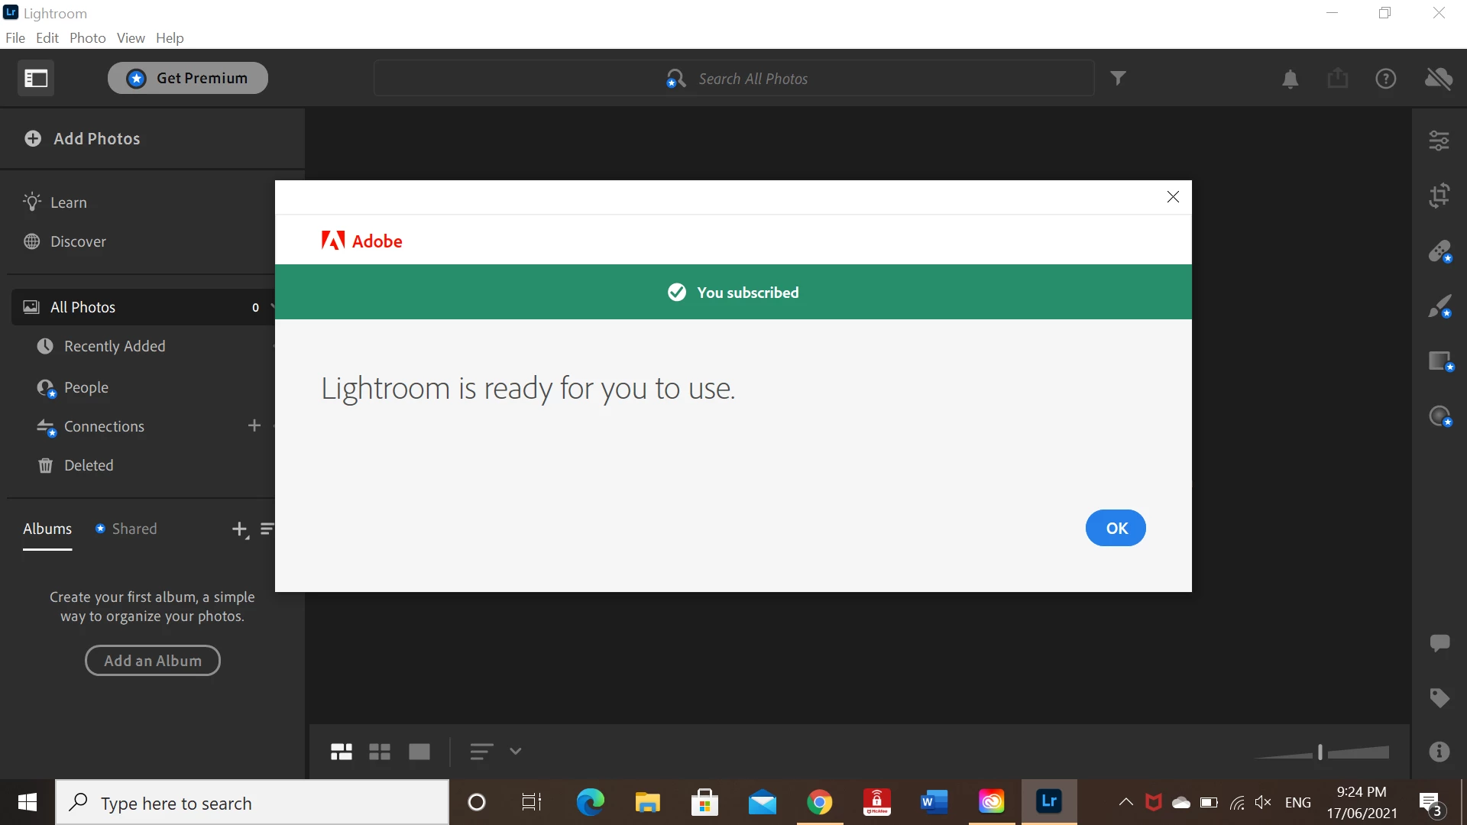Open the albums sort options menu
1467x825 pixels.
tap(267, 529)
